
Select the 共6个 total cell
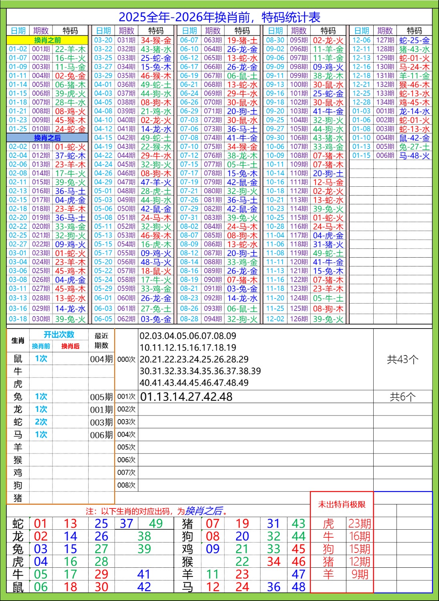pos(403,397)
